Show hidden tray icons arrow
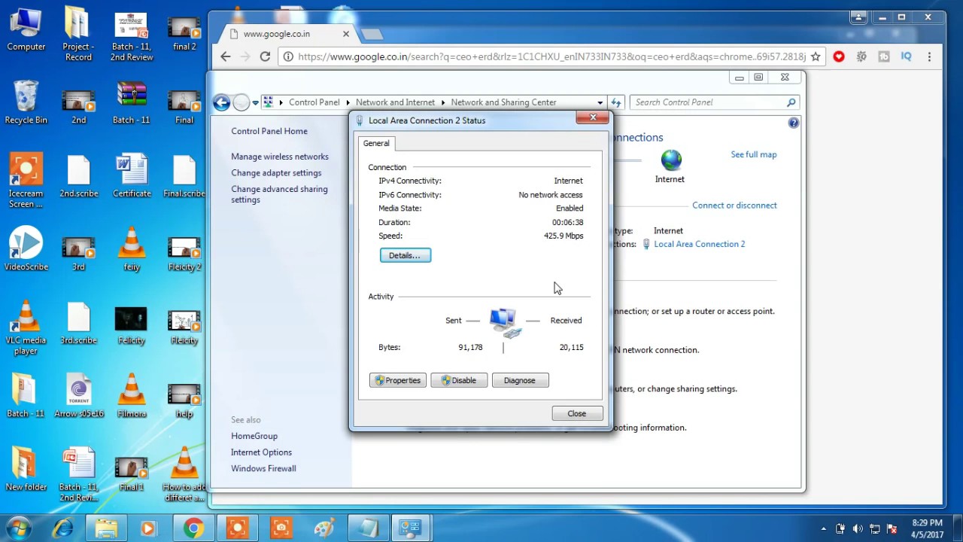 (x=824, y=528)
